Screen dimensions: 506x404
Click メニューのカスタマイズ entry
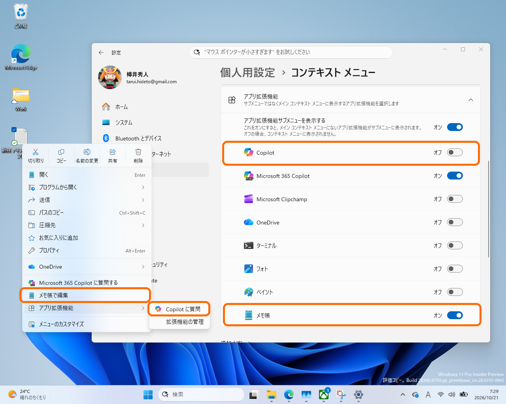pyautogui.click(x=87, y=324)
